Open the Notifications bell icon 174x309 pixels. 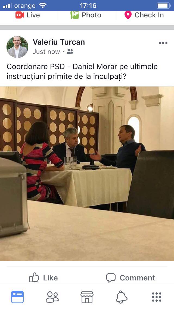pyautogui.click(x=122, y=297)
